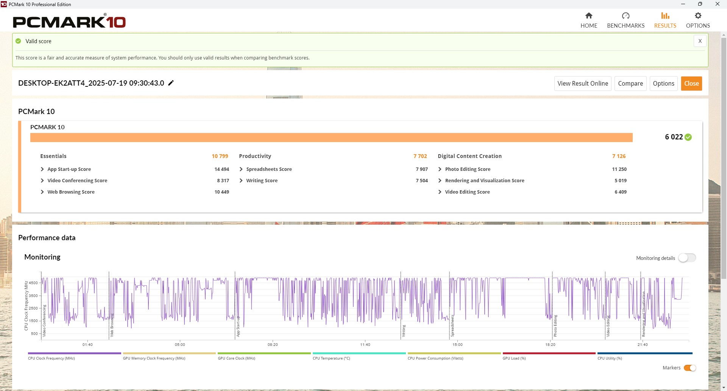Click the View Result Online button
The height and width of the screenshot is (391, 727).
(x=582, y=83)
